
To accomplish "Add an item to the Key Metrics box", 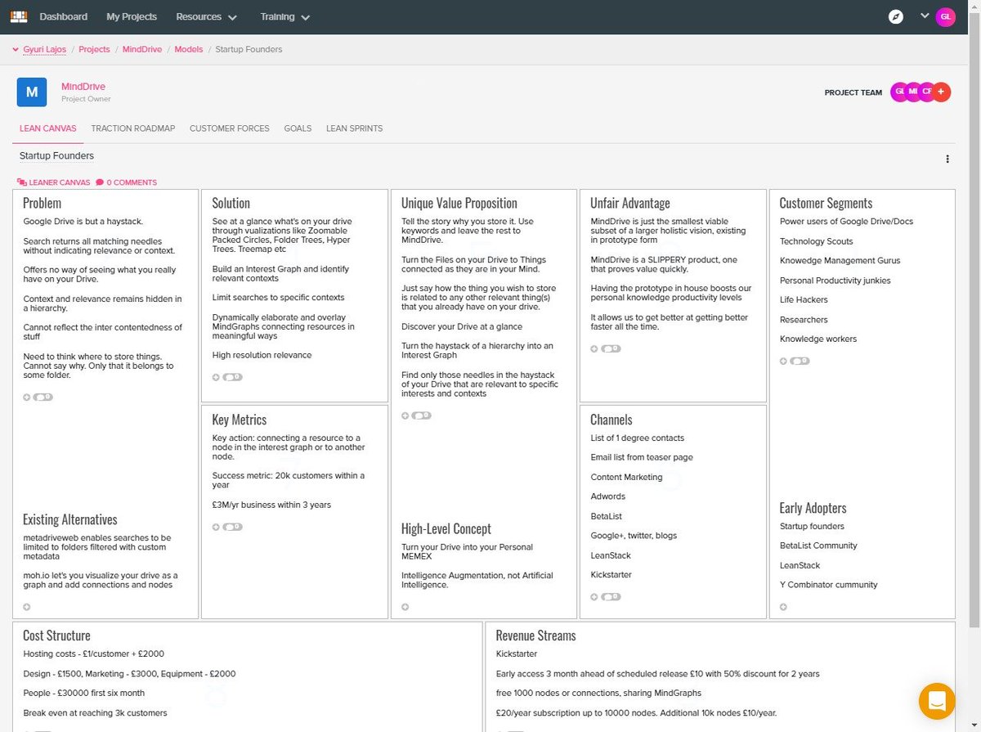I will 216,528.
